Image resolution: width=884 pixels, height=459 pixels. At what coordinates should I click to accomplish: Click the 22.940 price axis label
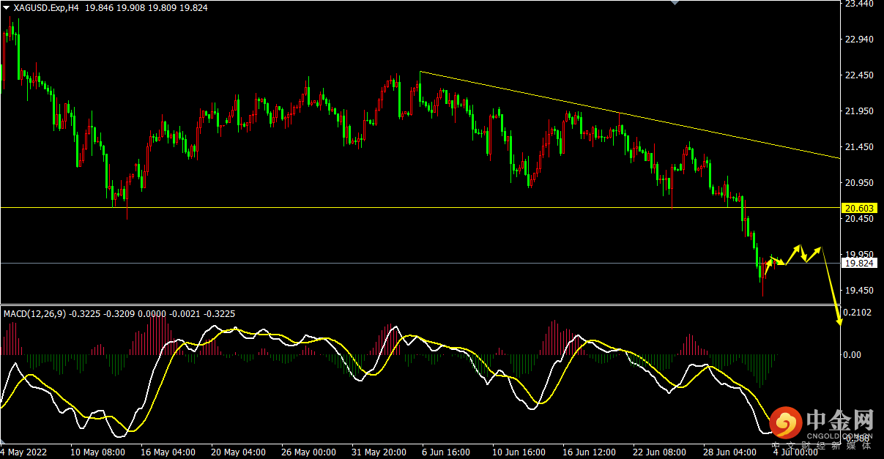click(860, 40)
